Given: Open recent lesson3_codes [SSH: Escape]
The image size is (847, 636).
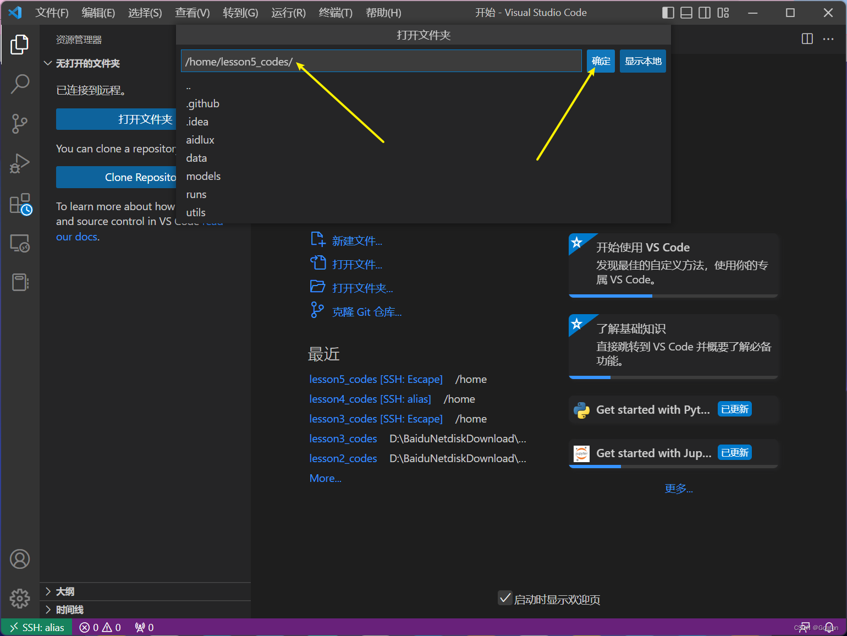Looking at the screenshot, I should coord(376,419).
